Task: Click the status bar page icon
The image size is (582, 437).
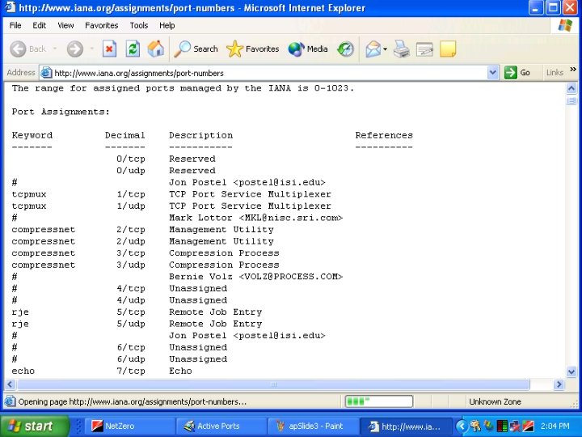Action: tap(10, 401)
